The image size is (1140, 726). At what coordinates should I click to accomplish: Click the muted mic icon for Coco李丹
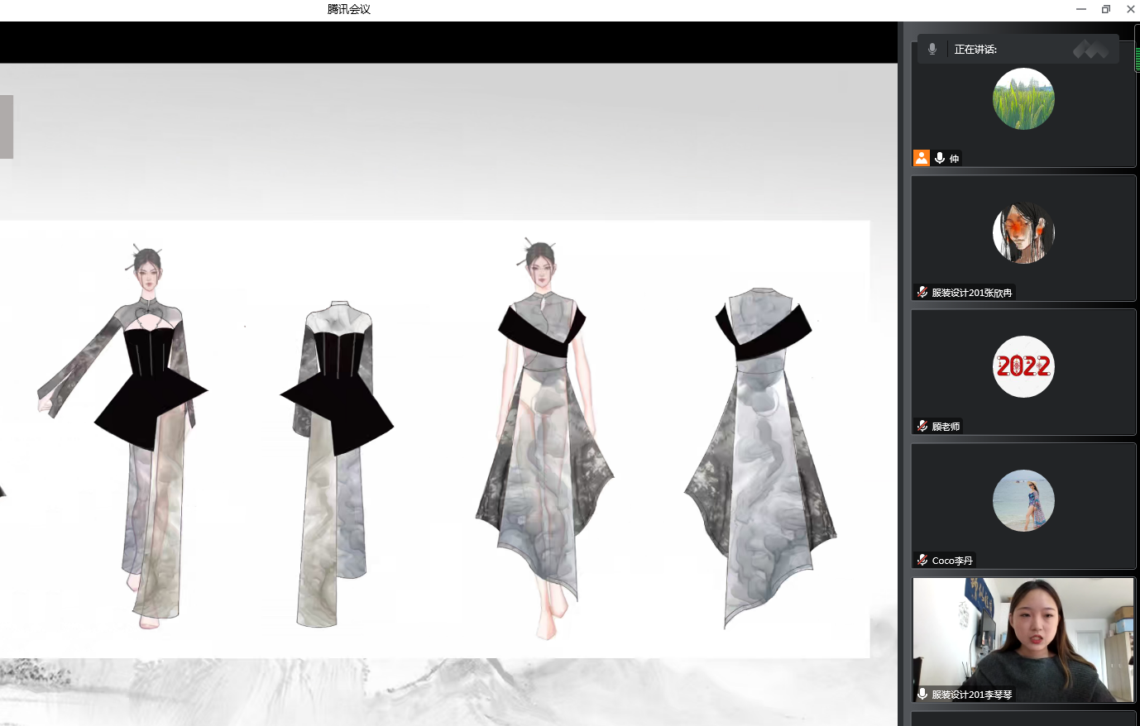pyautogui.click(x=922, y=560)
